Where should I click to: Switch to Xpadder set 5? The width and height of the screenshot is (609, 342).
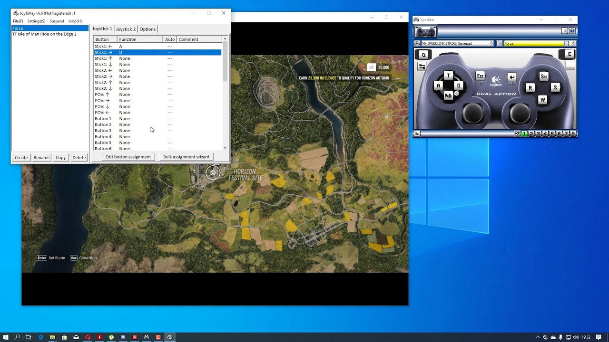click(552, 134)
